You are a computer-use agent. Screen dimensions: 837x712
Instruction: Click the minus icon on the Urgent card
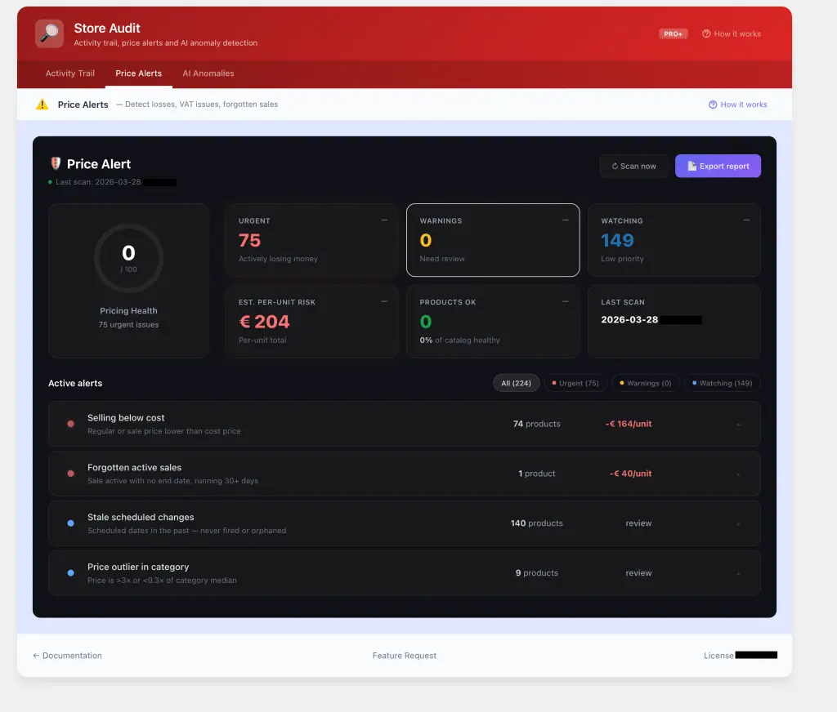[x=384, y=220]
